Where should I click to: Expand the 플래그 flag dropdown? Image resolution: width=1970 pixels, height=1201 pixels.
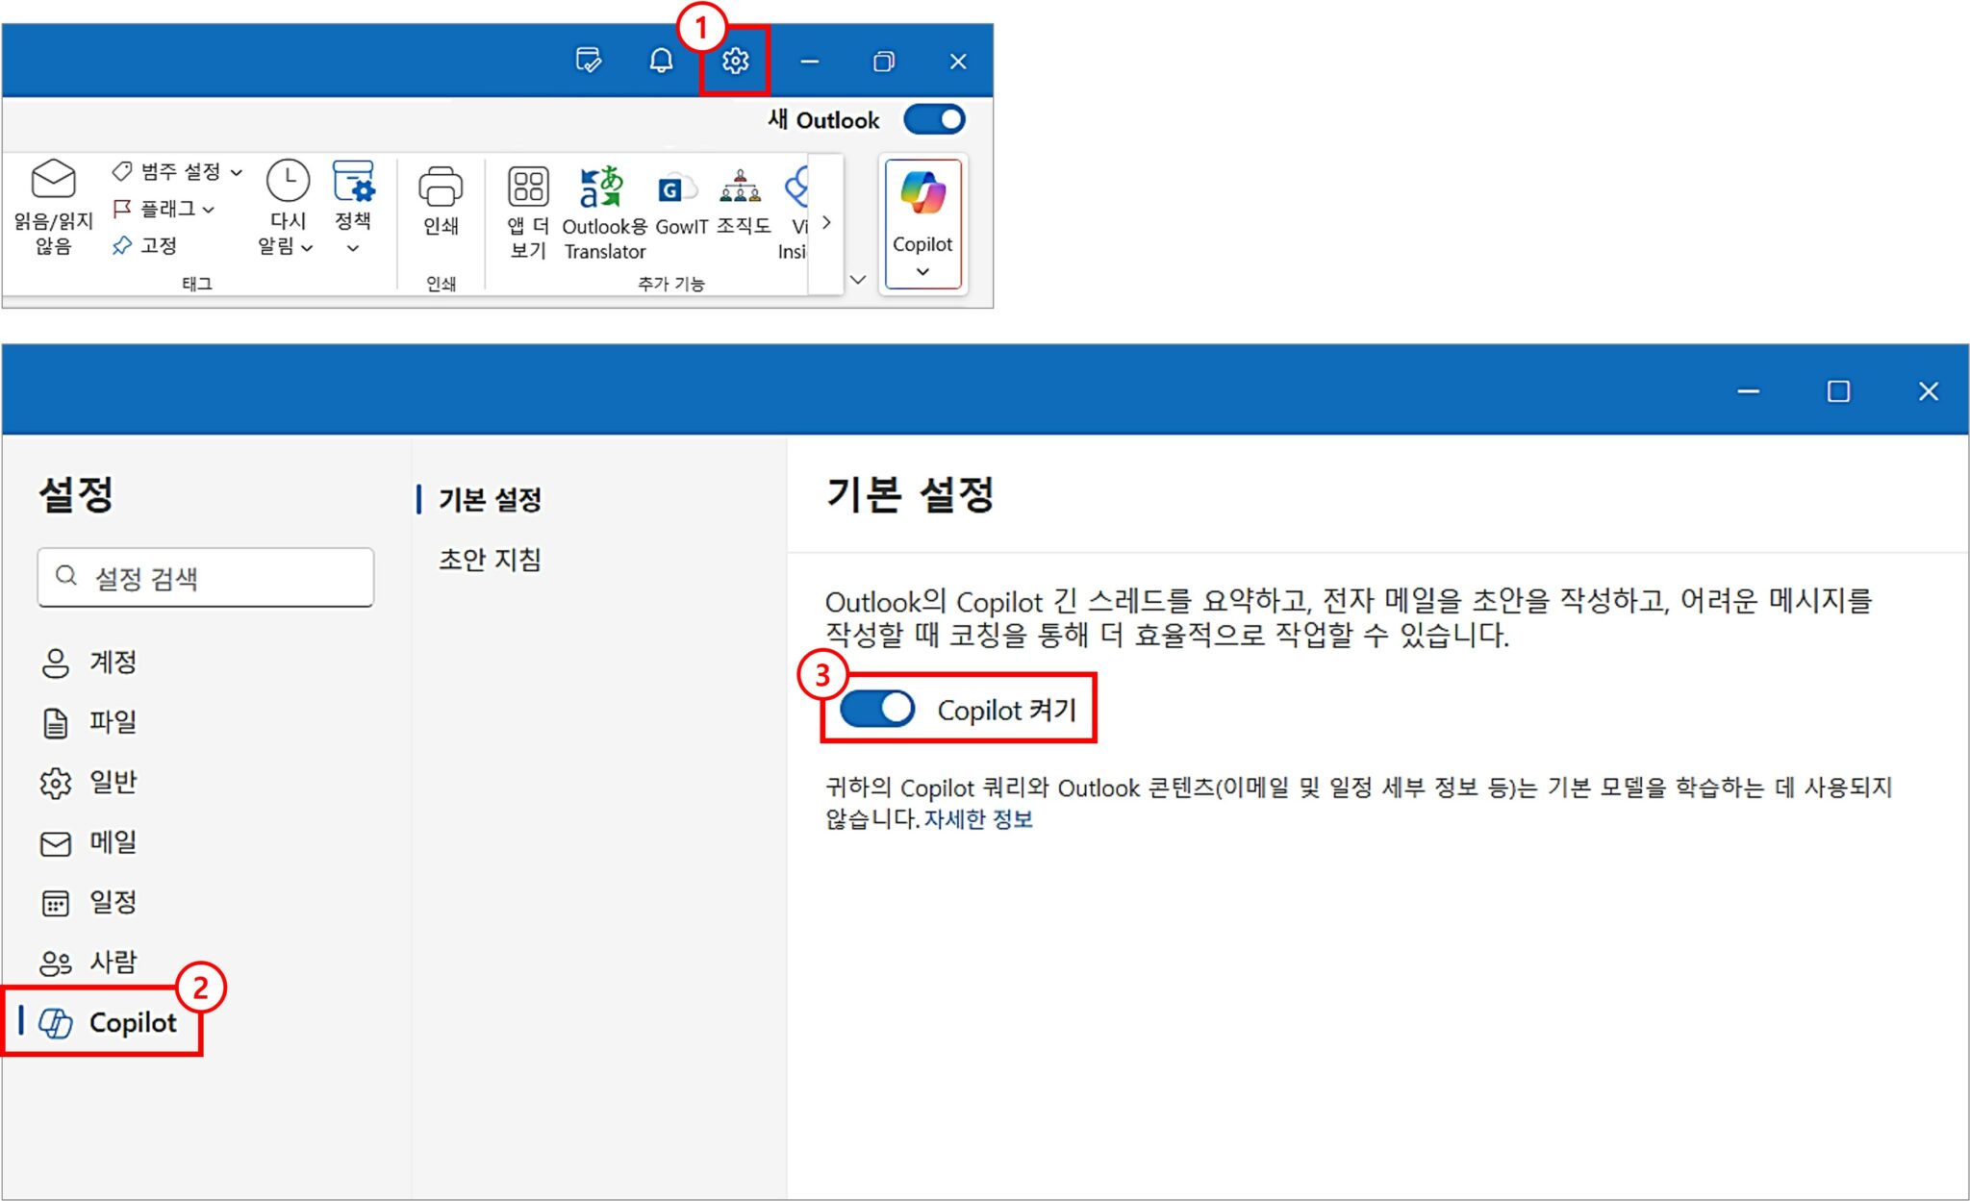coord(209,210)
